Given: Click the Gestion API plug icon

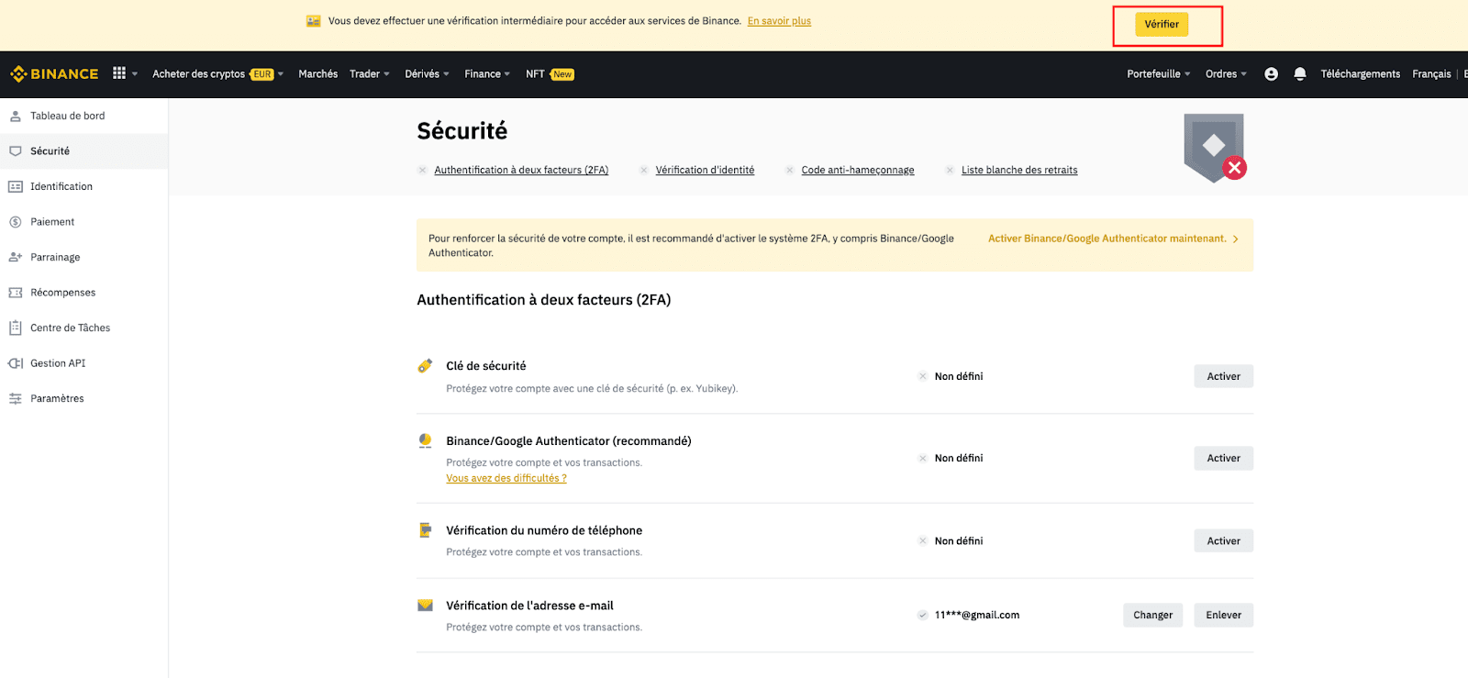Looking at the screenshot, I should point(16,363).
